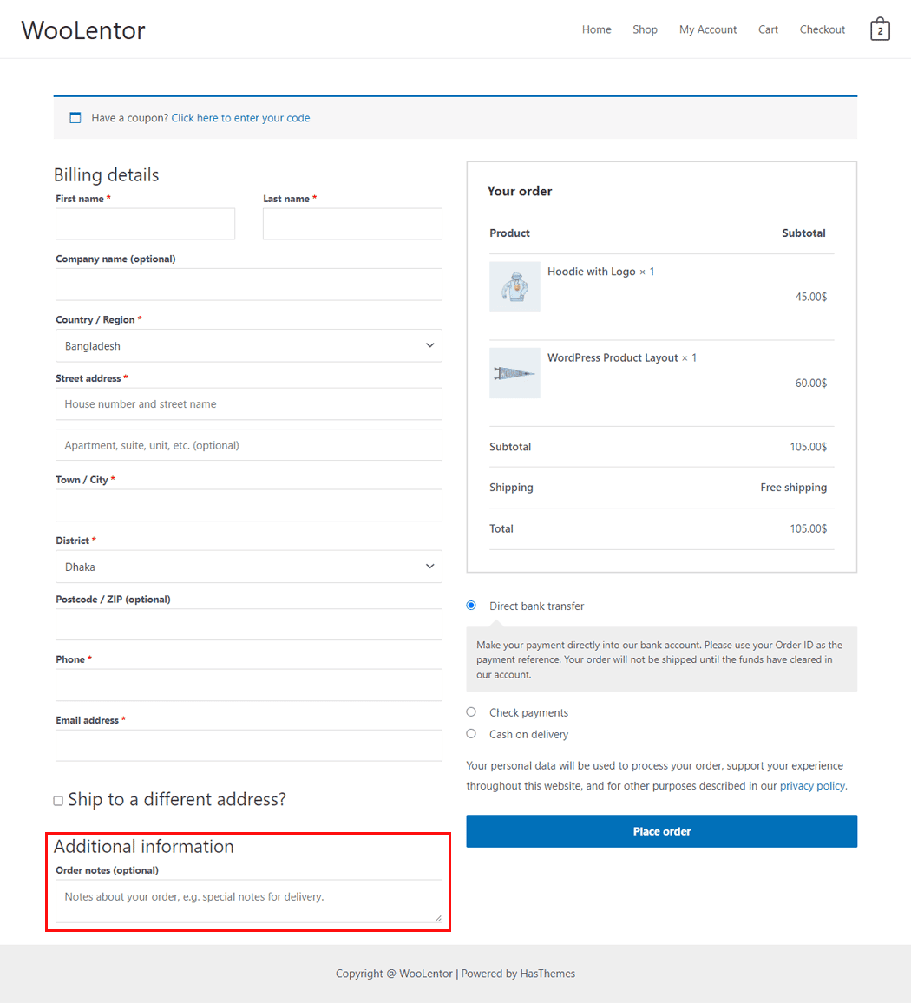Click the 'Additional information' heading
The width and height of the screenshot is (911, 1003).
point(144,846)
